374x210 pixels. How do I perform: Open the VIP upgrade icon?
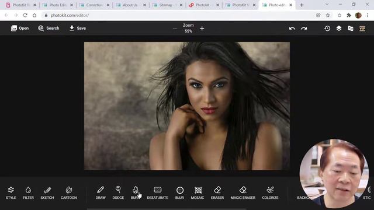[x=362, y=29]
